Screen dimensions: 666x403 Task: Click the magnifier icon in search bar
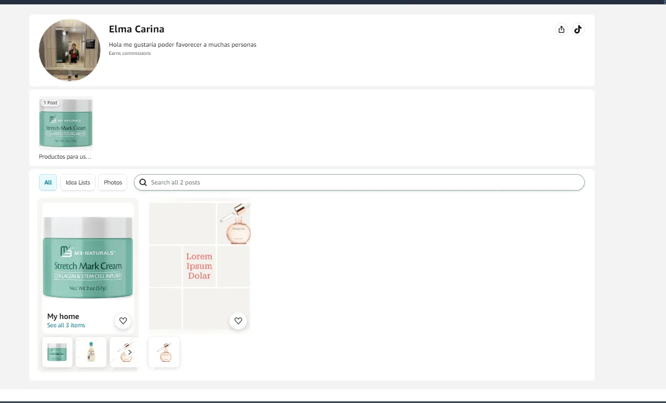click(x=143, y=182)
